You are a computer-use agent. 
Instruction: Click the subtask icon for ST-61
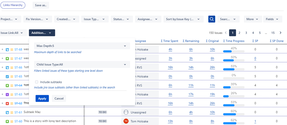[7, 112]
